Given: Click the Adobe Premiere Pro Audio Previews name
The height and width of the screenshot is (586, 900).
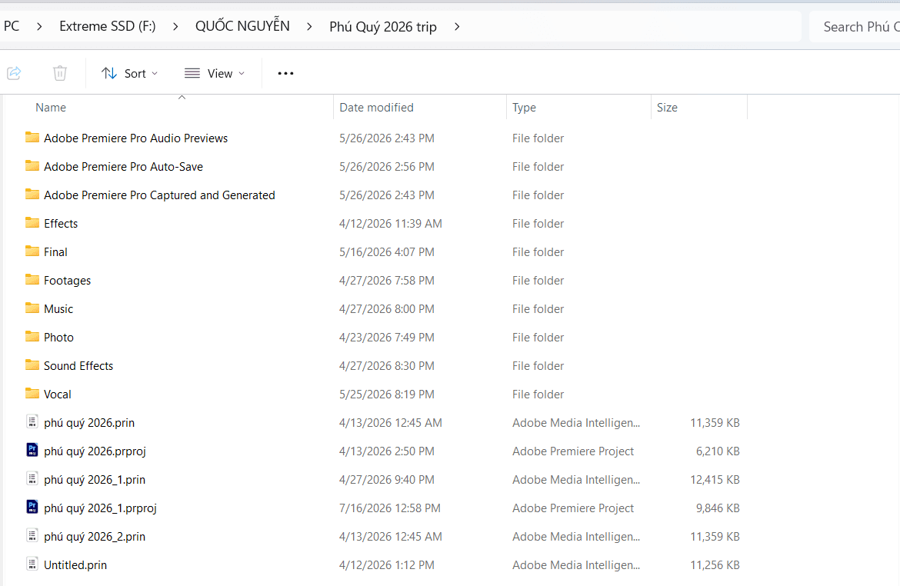Looking at the screenshot, I should click(x=135, y=138).
